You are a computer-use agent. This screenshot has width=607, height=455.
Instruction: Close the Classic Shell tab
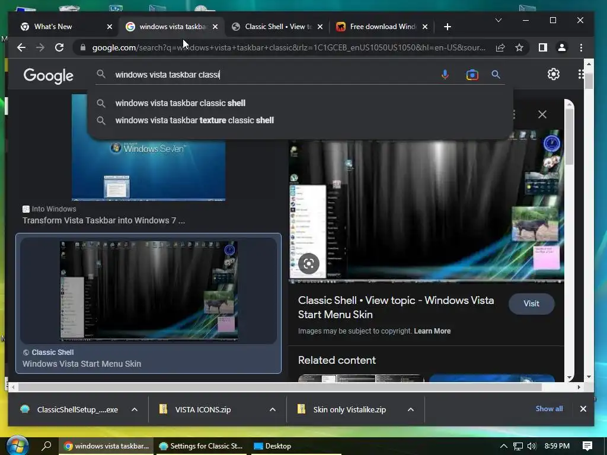click(x=320, y=27)
